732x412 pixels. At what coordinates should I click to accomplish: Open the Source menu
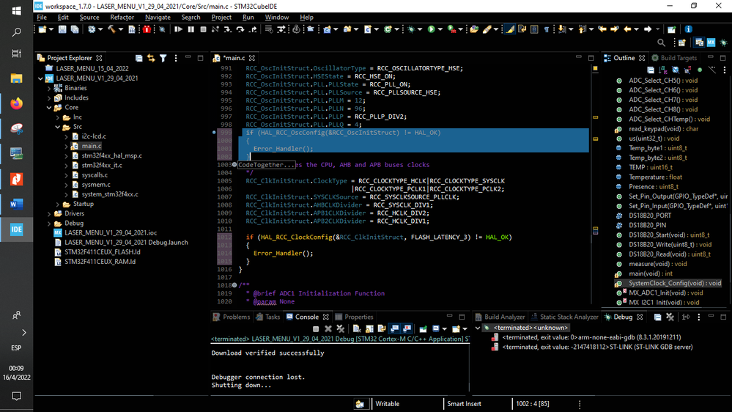(89, 18)
